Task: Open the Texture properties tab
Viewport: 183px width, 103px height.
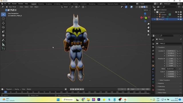Action: [x=153, y=90]
